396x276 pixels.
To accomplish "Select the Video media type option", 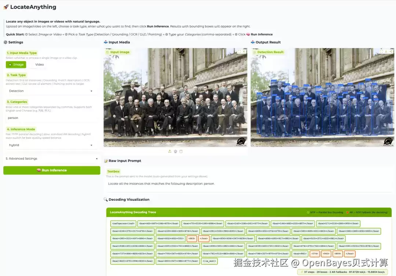I will click(37, 65).
